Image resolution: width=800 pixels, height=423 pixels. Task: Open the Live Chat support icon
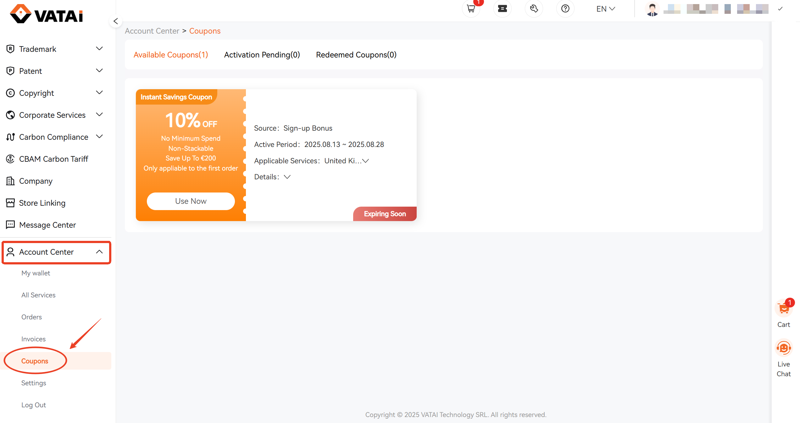[783, 348]
